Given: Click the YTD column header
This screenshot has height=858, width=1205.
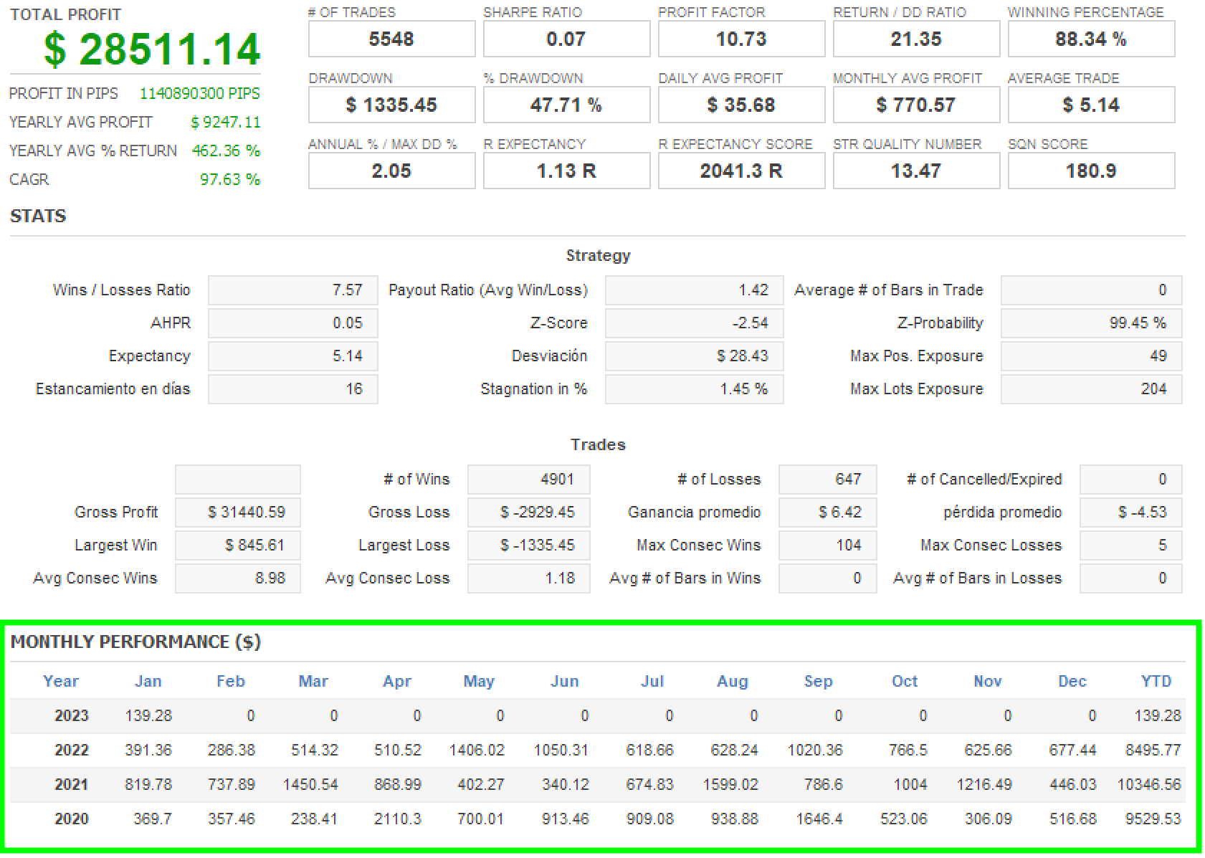Looking at the screenshot, I should point(1156,682).
